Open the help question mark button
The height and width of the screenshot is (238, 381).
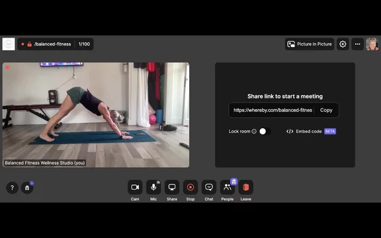tap(12, 188)
